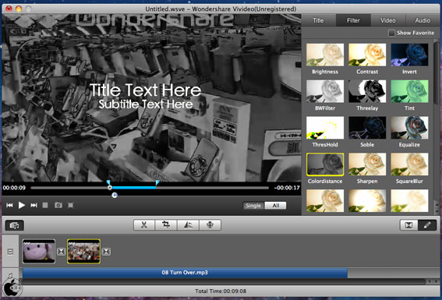The image size is (442, 300).
Task: Select the doll clip in the storyboard
Action: click(39, 251)
